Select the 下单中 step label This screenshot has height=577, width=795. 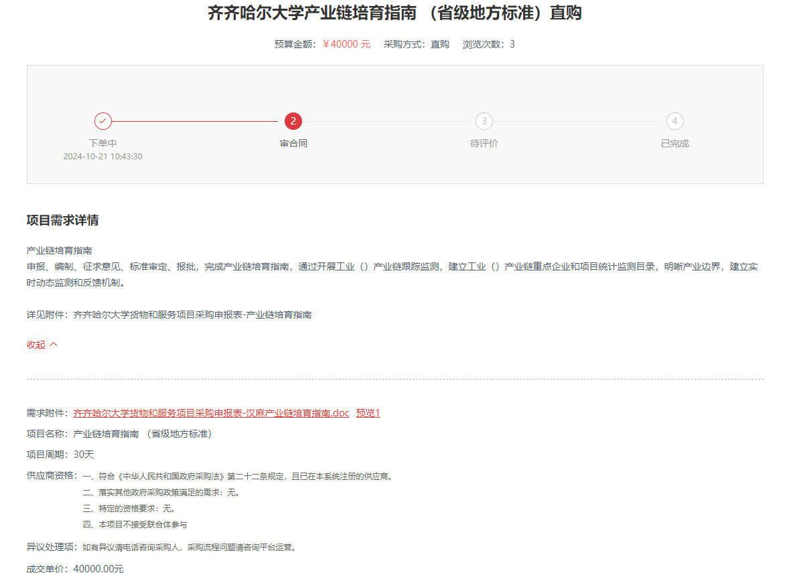tap(102, 143)
